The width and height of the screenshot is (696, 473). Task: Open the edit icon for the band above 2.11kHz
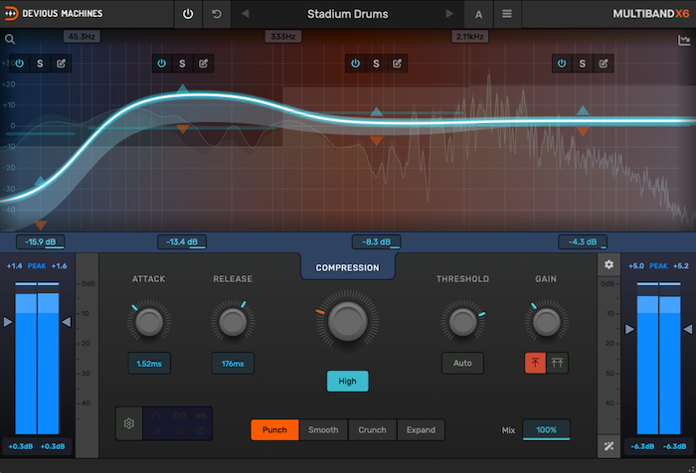(x=604, y=64)
